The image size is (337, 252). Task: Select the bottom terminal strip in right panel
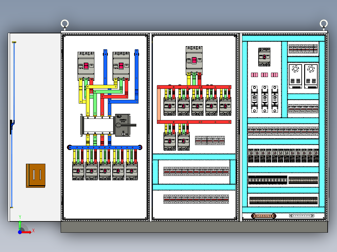tap(283, 201)
